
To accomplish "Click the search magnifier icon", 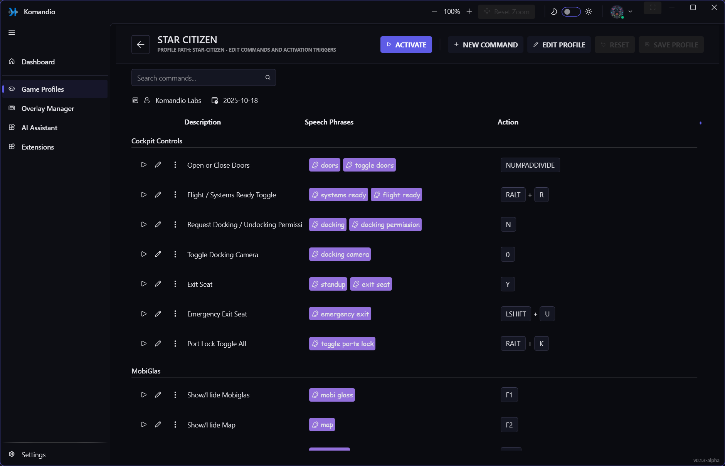I will click(267, 77).
